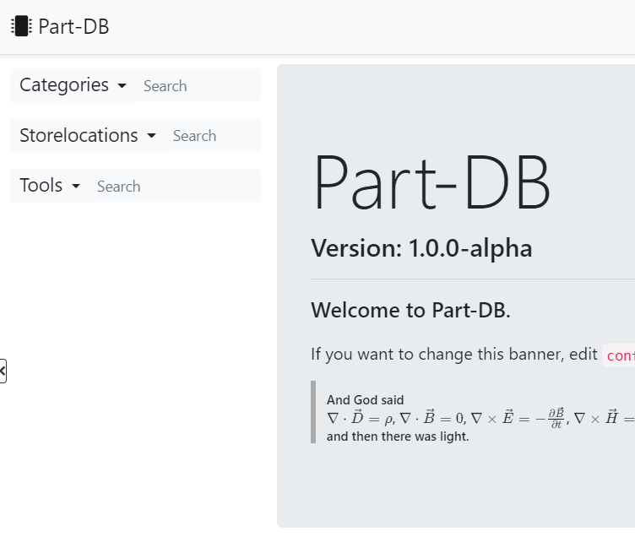Focus the Tools search field
Viewport: 635px width, 553px height.
coord(175,186)
